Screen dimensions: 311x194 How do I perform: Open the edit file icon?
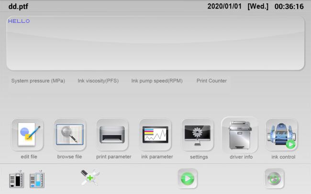(29, 135)
